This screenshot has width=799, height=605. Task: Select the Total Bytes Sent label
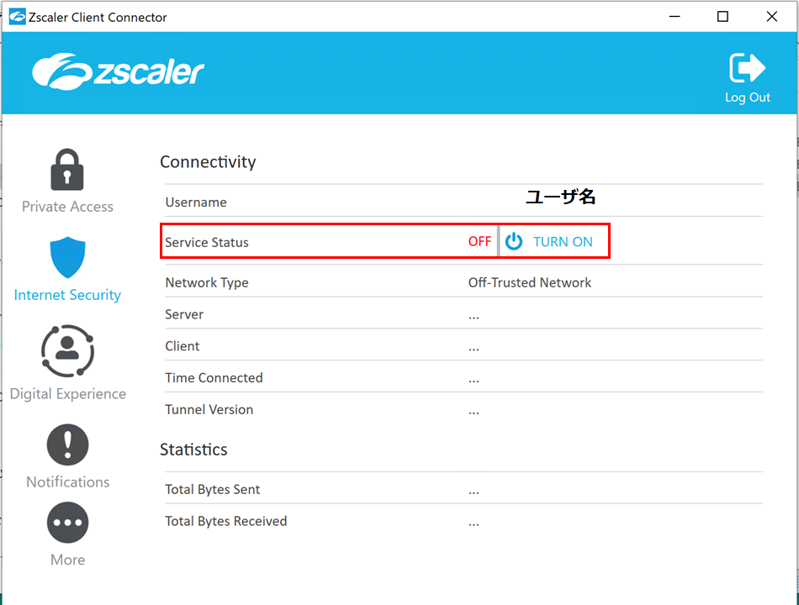pos(212,489)
